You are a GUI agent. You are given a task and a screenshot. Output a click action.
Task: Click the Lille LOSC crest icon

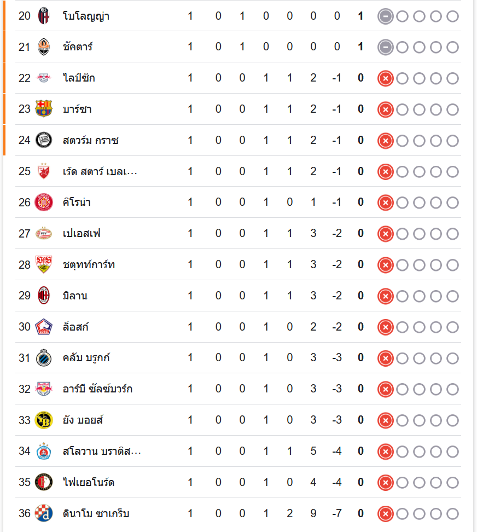click(x=44, y=327)
